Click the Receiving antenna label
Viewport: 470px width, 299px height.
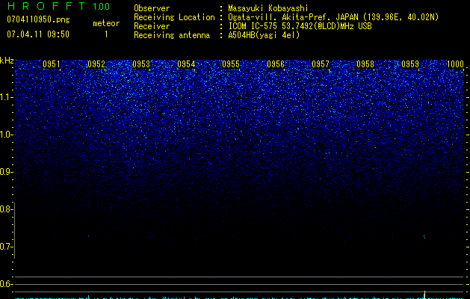pos(172,35)
